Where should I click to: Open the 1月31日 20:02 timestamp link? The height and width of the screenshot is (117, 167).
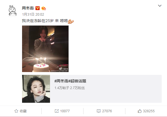33,14
